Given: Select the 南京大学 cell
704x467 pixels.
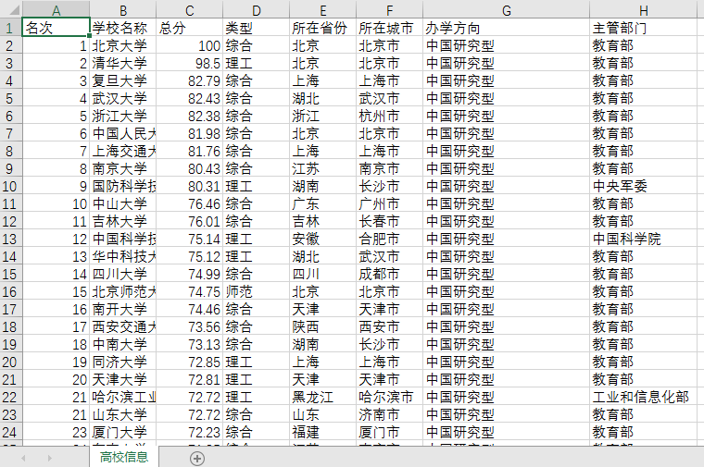Looking at the screenshot, I should click(x=123, y=168).
